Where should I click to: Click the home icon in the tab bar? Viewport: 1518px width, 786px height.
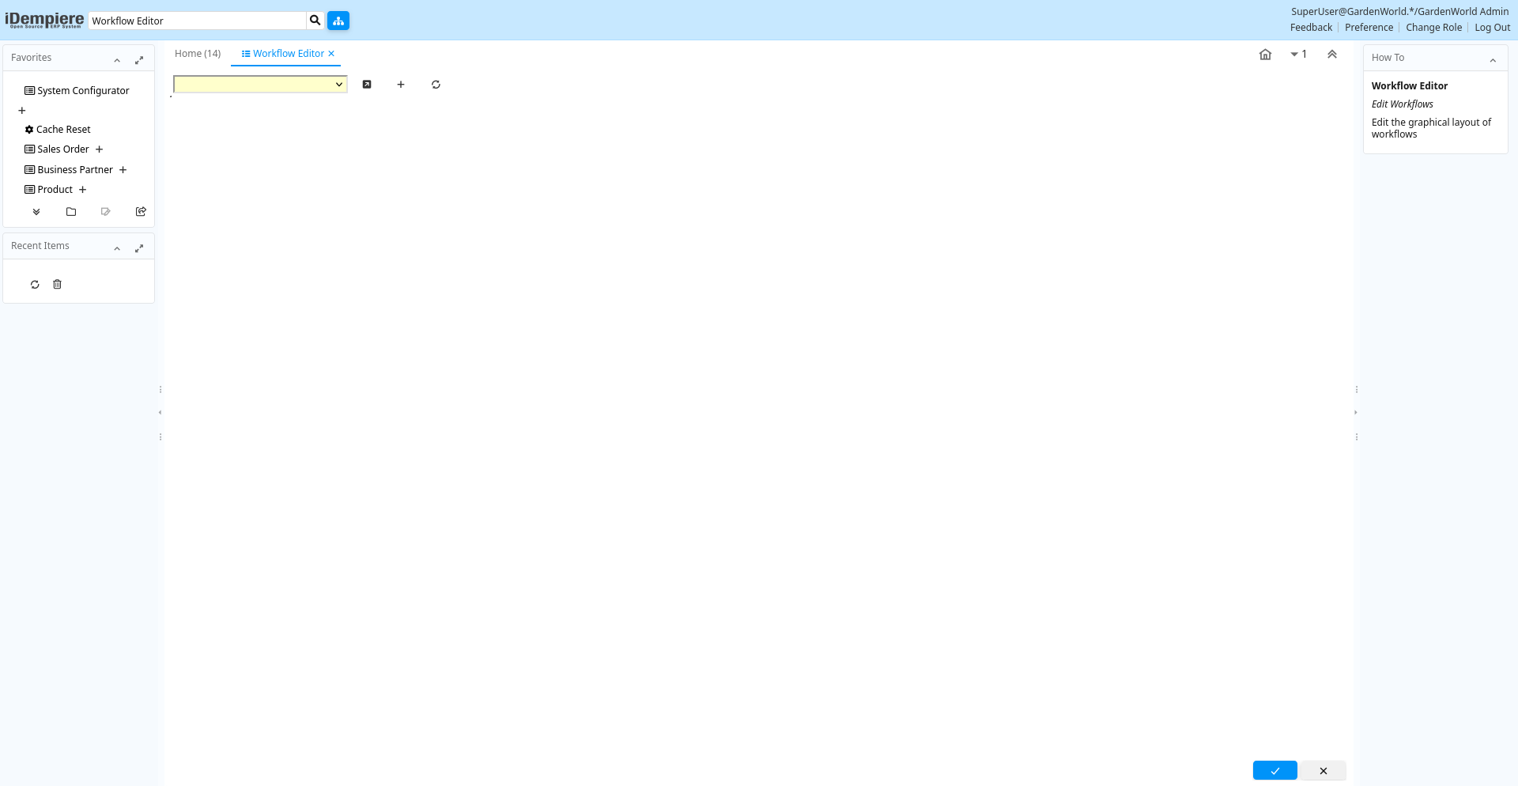tap(1265, 55)
